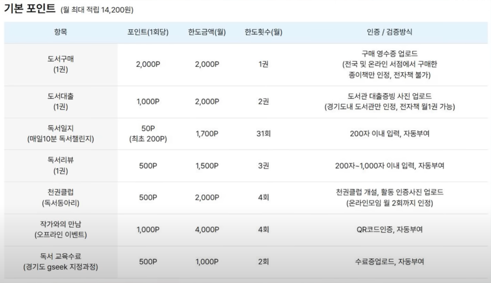Select the 독서일지 매일10분 독서챌린지 cell
This screenshot has height=283, width=491.
pos(61,134)
